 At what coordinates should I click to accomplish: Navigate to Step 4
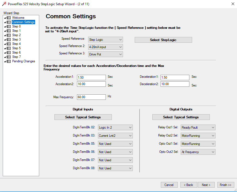click(x=16, y=44)
